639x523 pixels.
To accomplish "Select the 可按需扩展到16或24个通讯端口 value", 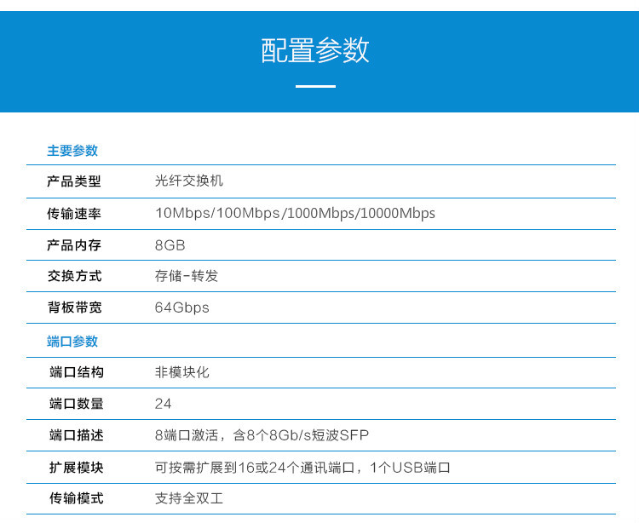I will coord(302,468).
